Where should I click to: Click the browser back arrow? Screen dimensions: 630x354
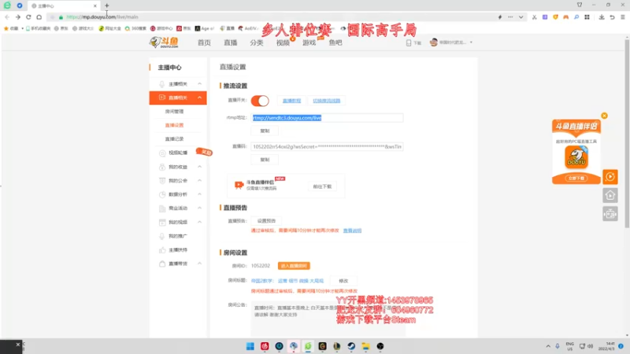pos(7,17)
